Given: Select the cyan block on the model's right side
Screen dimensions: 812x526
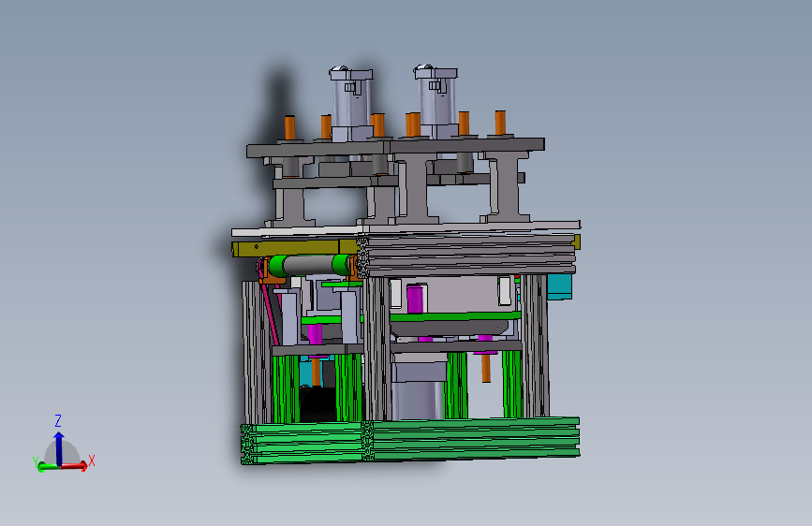Looking at the screenshot, I should pos(559,286).
